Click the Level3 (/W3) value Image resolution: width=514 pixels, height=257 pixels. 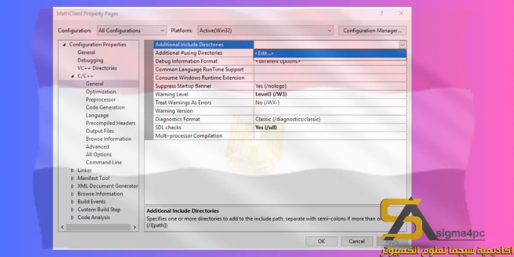tap(271, 94)
